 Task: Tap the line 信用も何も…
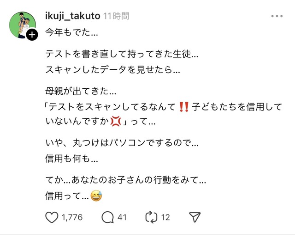(71, 158)
